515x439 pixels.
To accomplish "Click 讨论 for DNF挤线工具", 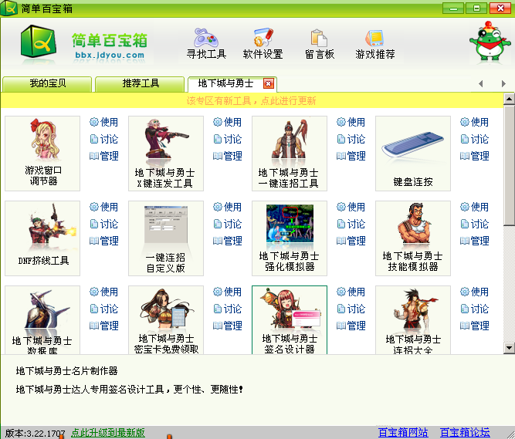I will click(x=103, y=224).
